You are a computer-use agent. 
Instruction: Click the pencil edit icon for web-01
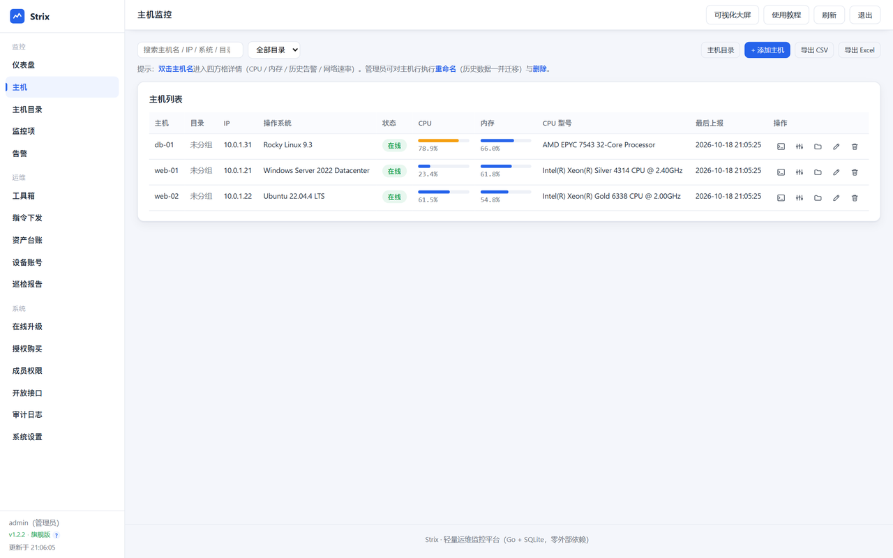click(x=836, y=172)
